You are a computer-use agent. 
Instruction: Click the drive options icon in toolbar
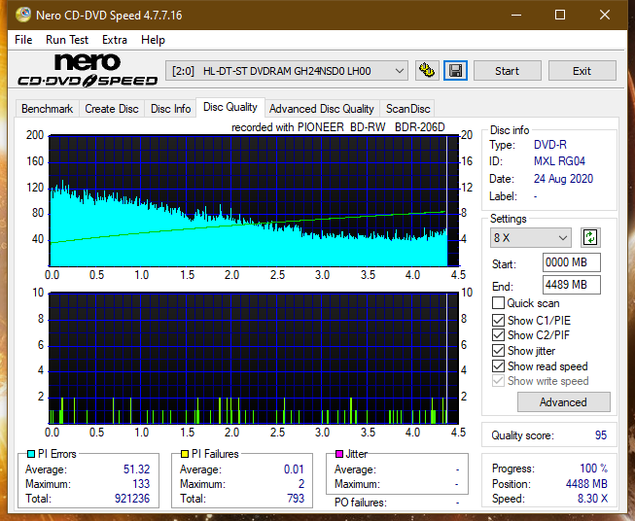427,71
